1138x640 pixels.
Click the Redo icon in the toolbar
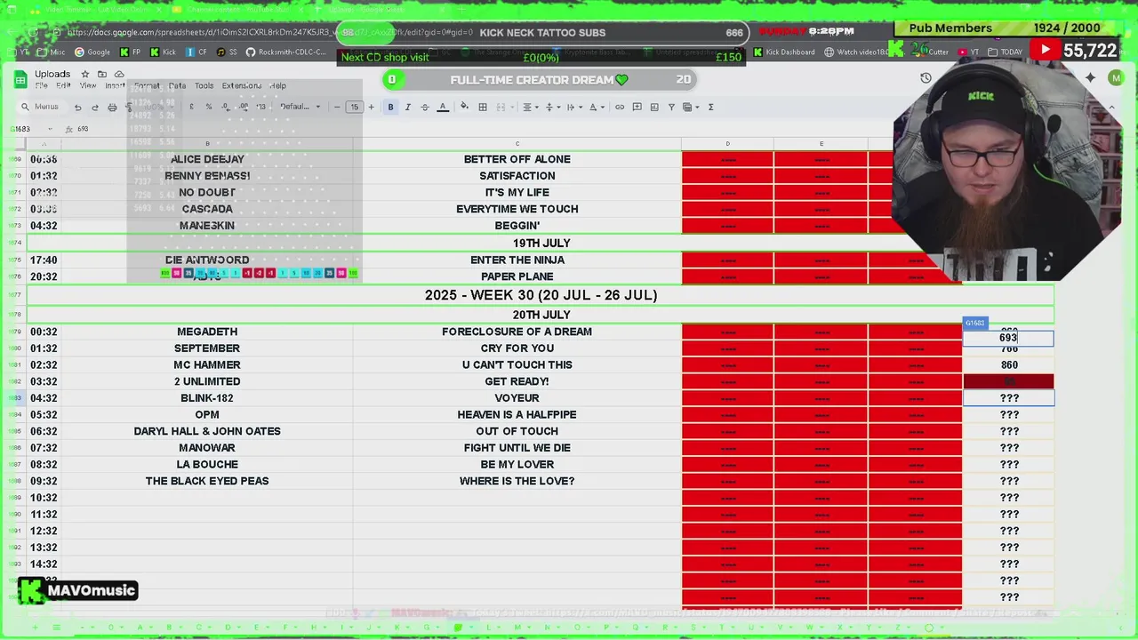(x=95, y=108)
